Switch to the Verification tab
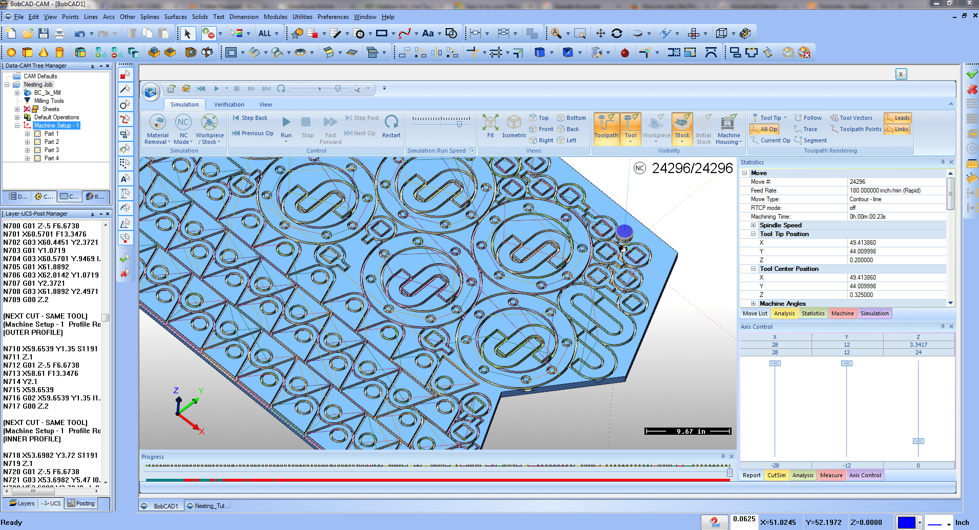Image resolution: width=979 pixels, height=530 pixels. (x=229, y=104)
